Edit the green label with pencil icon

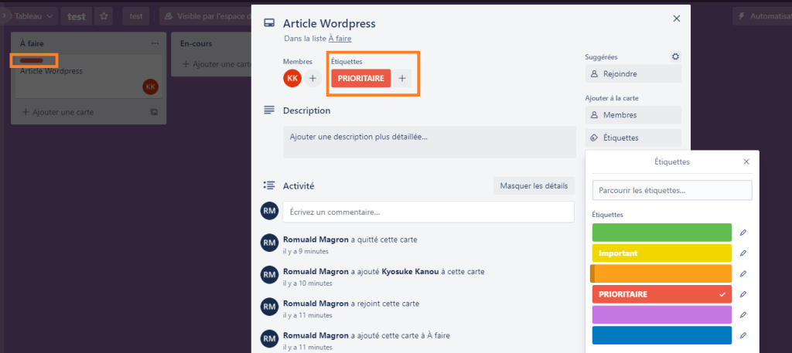click(x=743, y=233)
